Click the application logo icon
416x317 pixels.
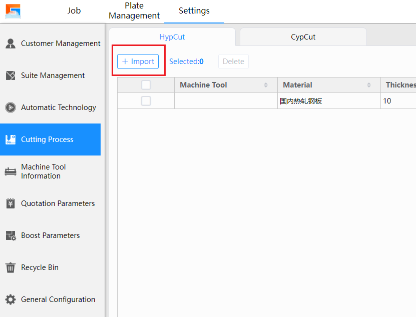(13, 11)
